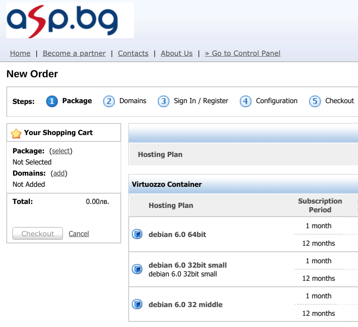The width and height of the screenshot is (358, 327).
Task: Click the step 2 Domains circle icon
Action: 109,101
